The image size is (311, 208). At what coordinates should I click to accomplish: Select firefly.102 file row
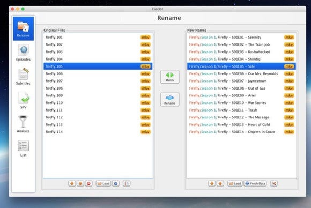(98, 44)
